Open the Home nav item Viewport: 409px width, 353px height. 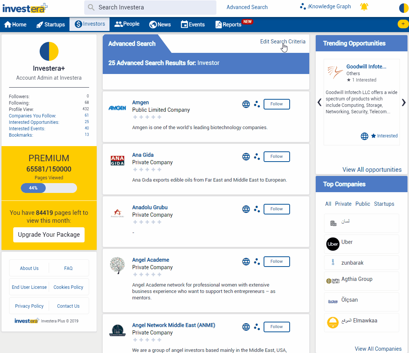pos(15,25)
